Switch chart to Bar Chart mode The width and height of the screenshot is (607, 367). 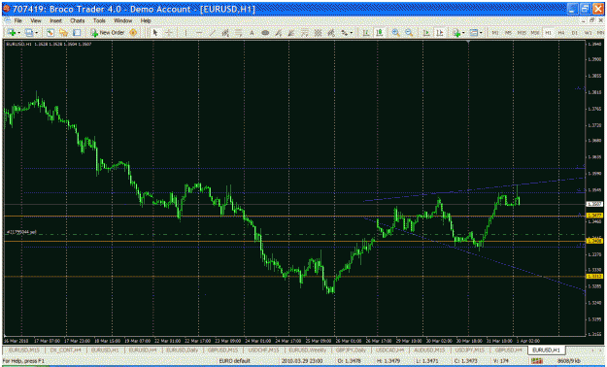click(x=366, y=33)
